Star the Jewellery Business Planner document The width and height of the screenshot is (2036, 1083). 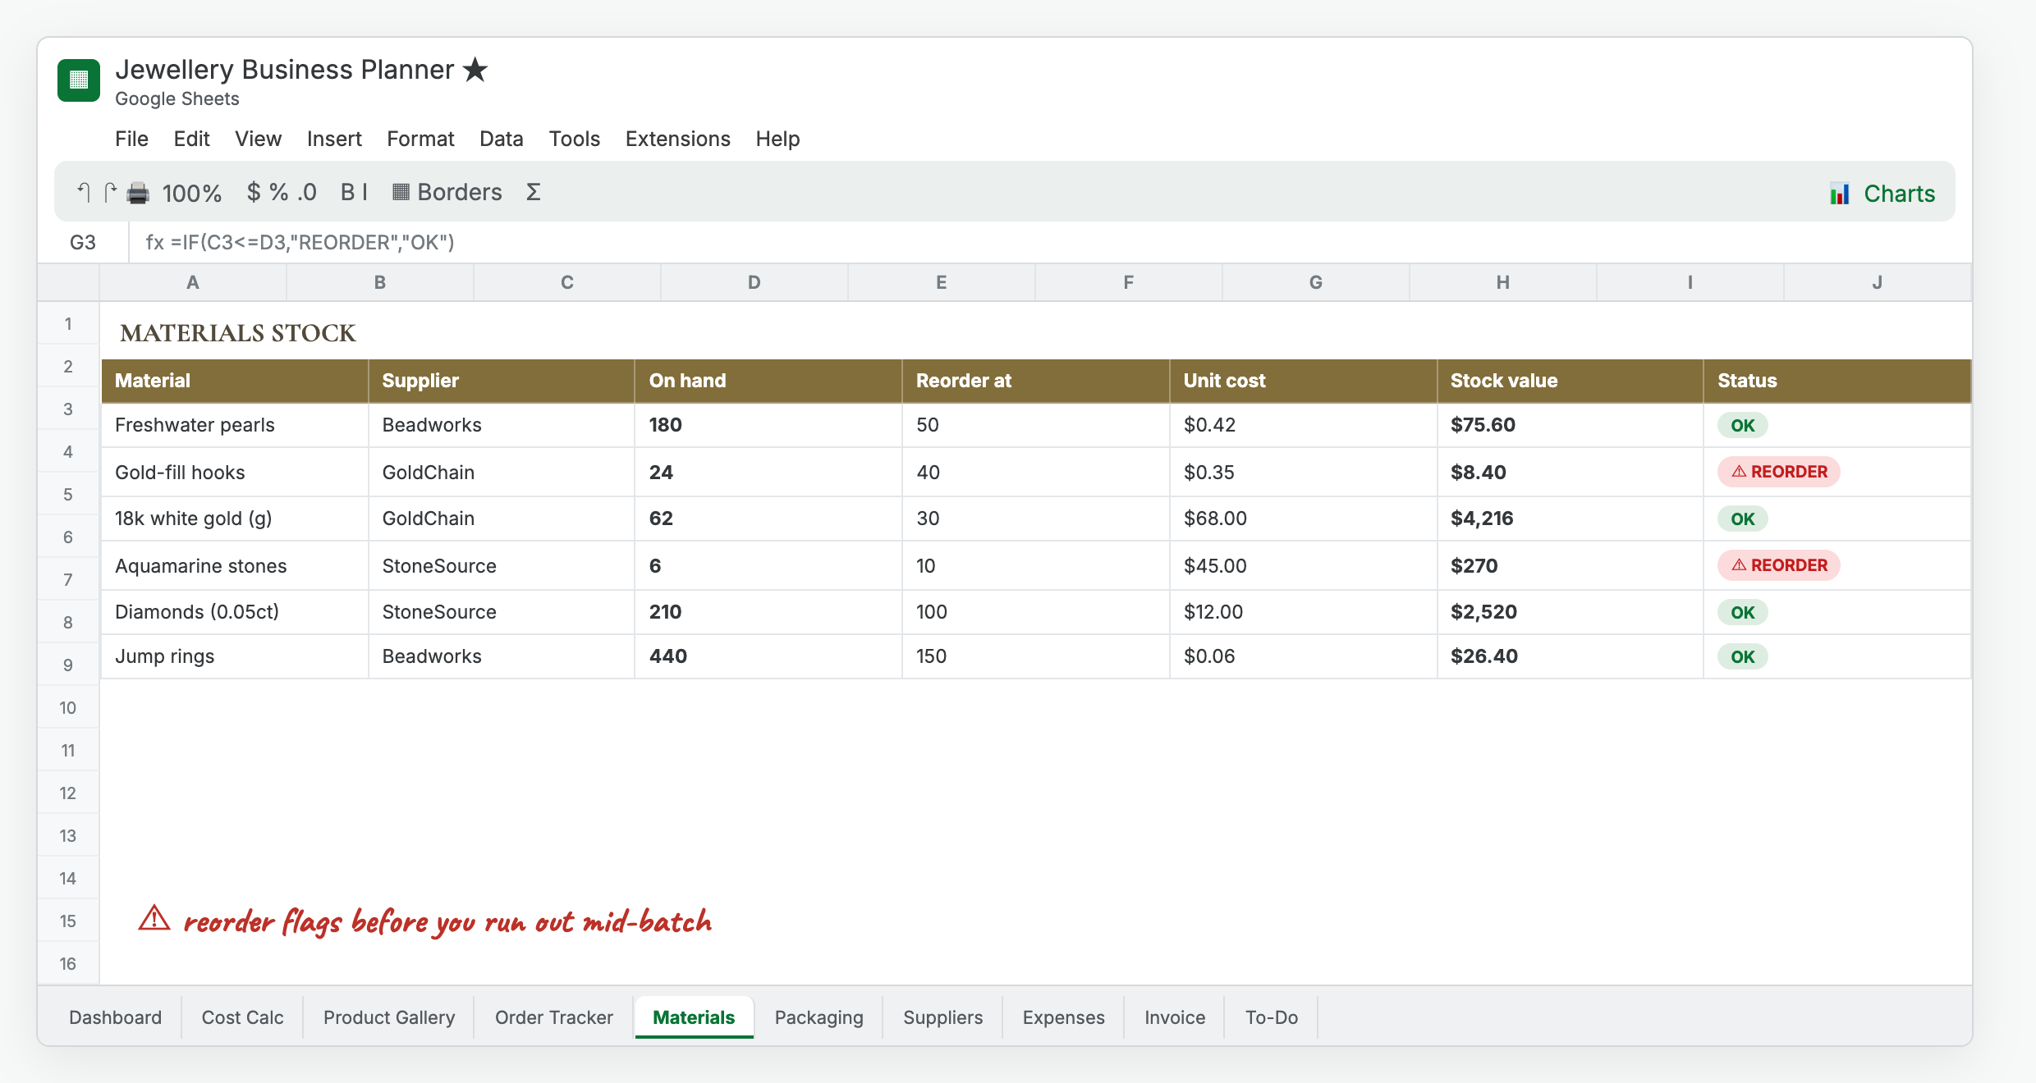coord(475,70)
